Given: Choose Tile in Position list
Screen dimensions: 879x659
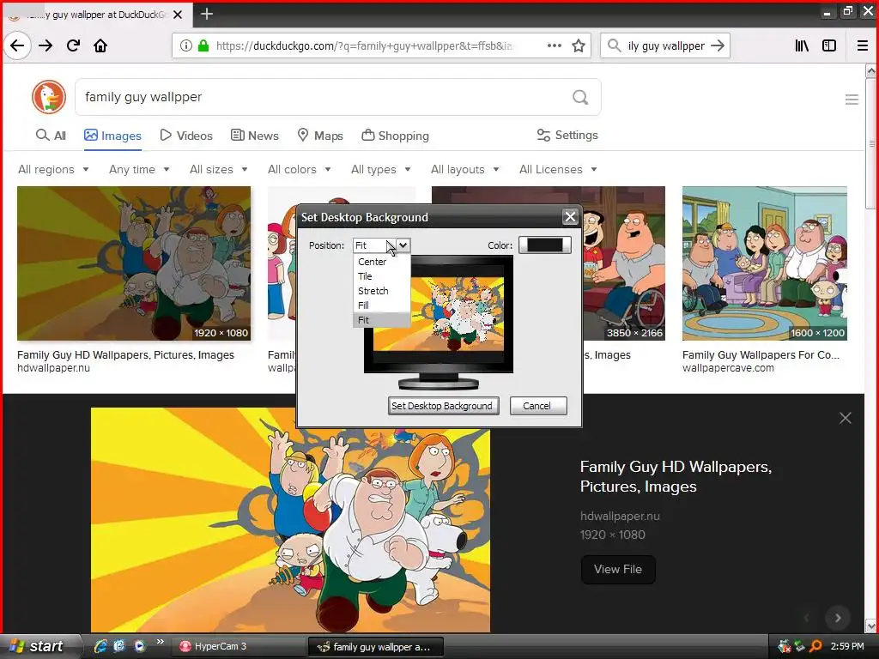Looking at the screenshot, I should click(x=382, y=276).
